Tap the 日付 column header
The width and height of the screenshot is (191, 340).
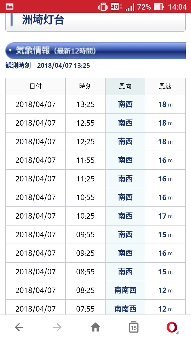coord(36,86)
